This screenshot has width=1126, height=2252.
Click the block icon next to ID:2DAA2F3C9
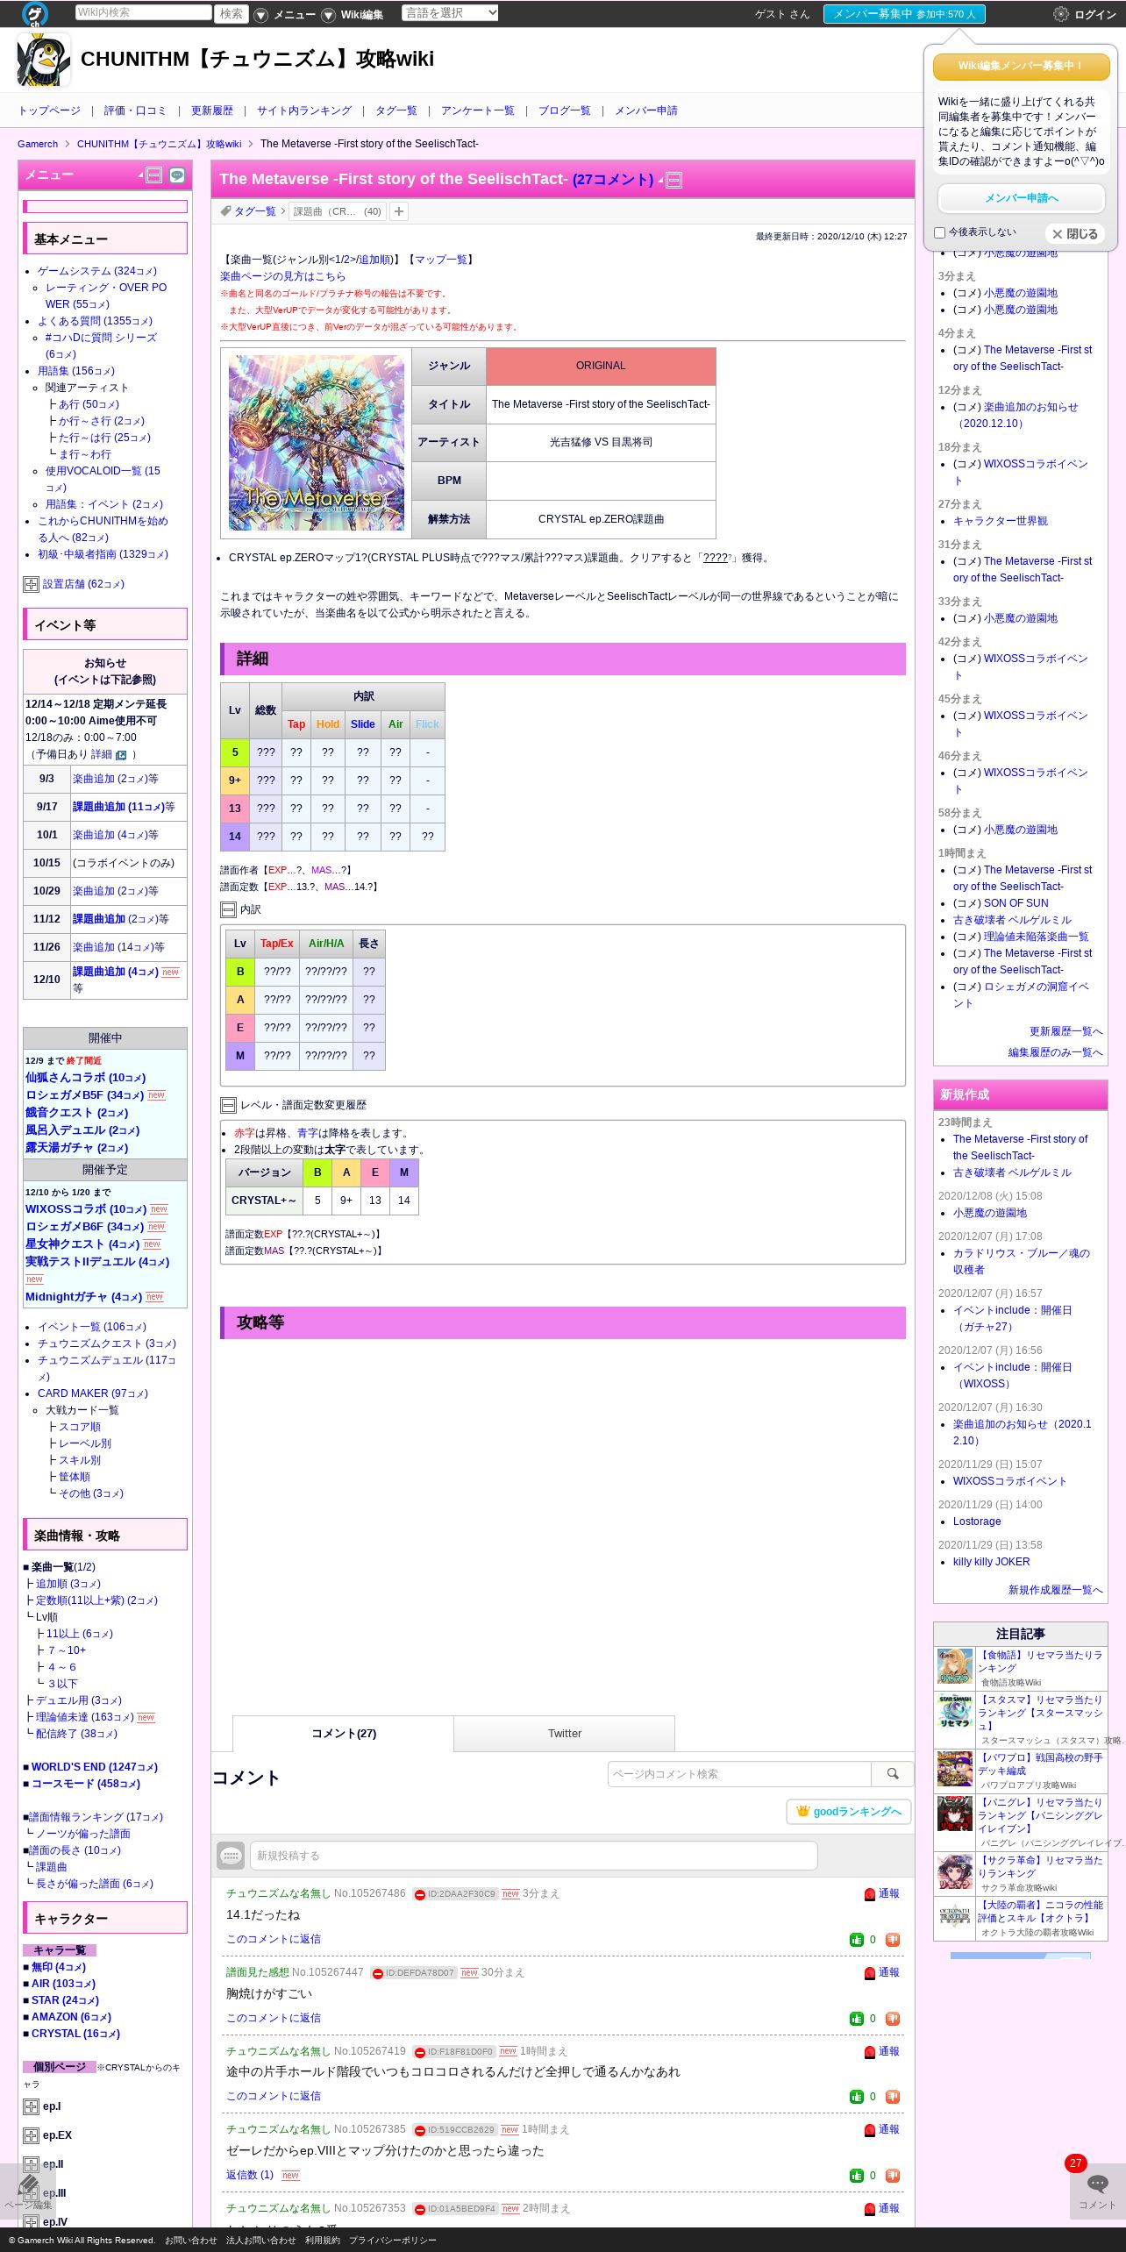pos(420,1894)
